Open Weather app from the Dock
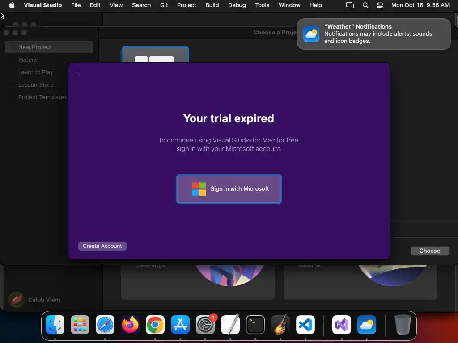Viewport: 458px width, 343px height. (x=367, y=325)
